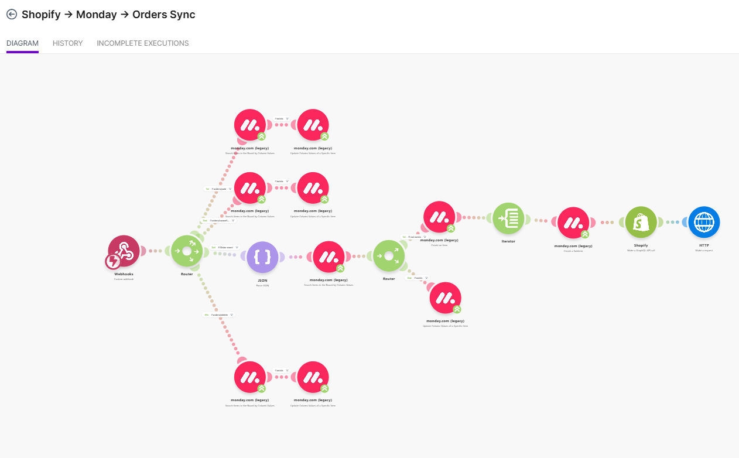
Task: Click the green chevron badge on Create an Item module
Action: coord(450,229)
